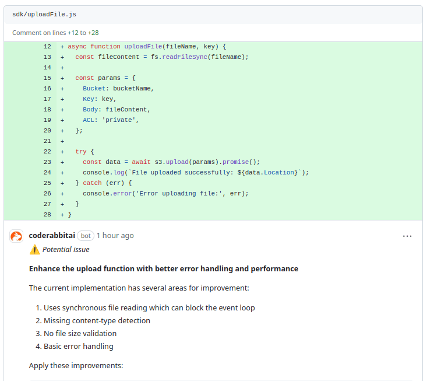Click the "bot" badge label

point(86,236)
